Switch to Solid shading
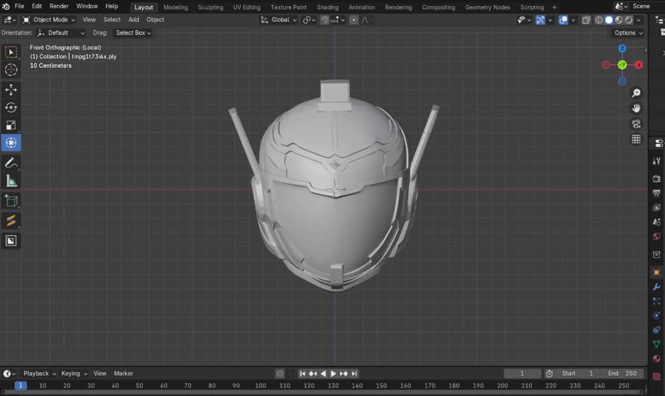The width and height of the screenshot is (665, 396). (x=609, y=20)
